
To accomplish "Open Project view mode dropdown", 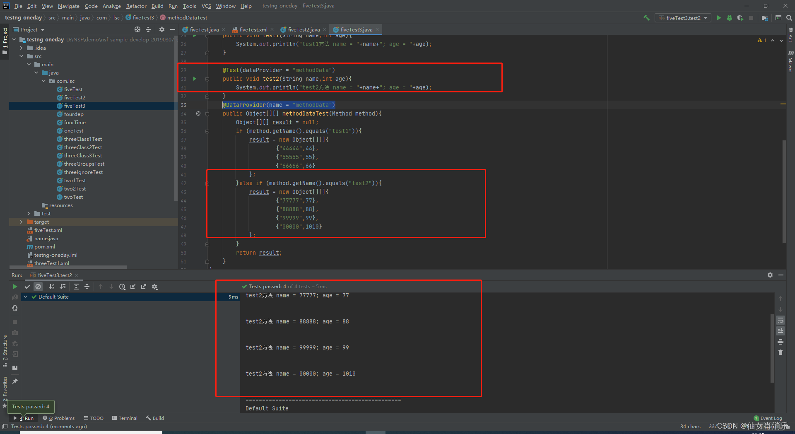I will coord(29,29).
